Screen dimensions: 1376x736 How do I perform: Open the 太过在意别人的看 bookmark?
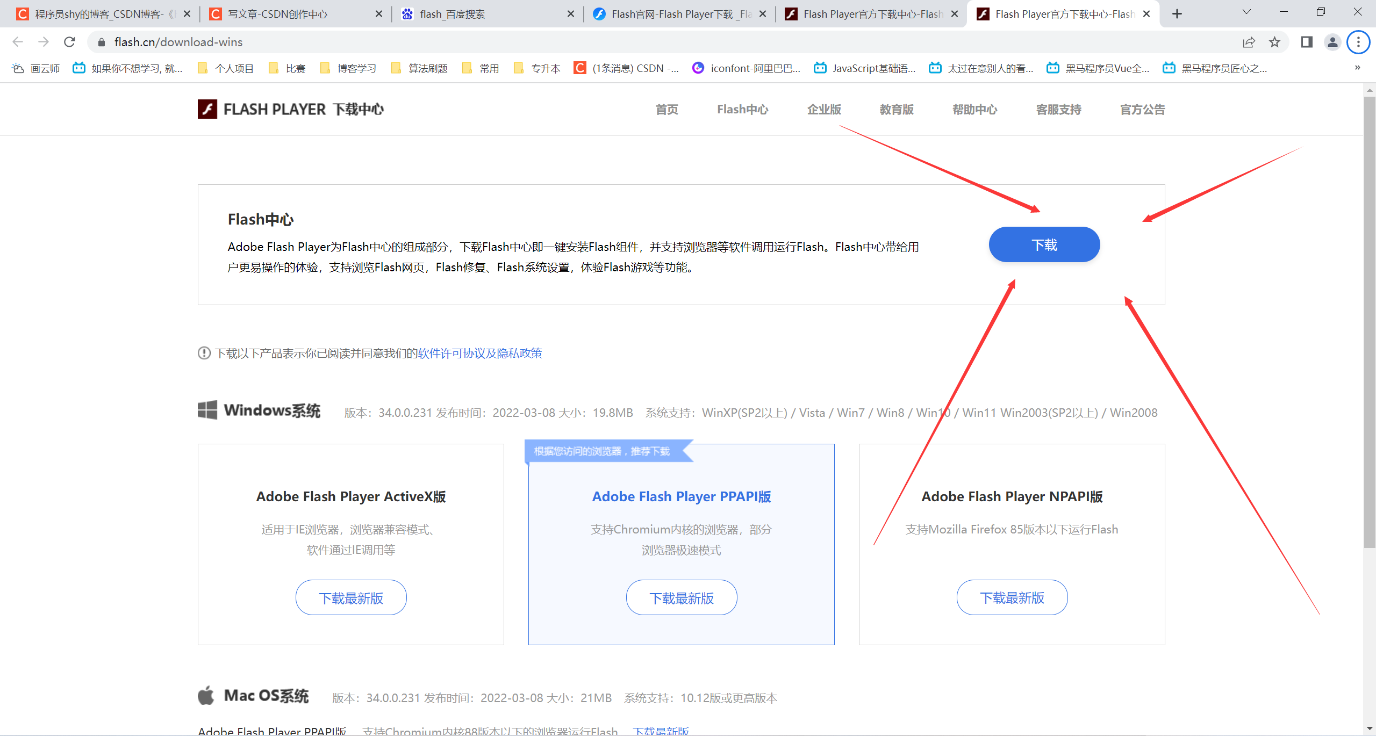[981, 68]
